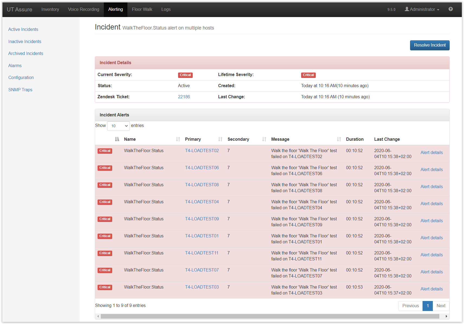
Task: Click Critical badge in T4-LOADTEST07 row
Action: click(105, 270)
